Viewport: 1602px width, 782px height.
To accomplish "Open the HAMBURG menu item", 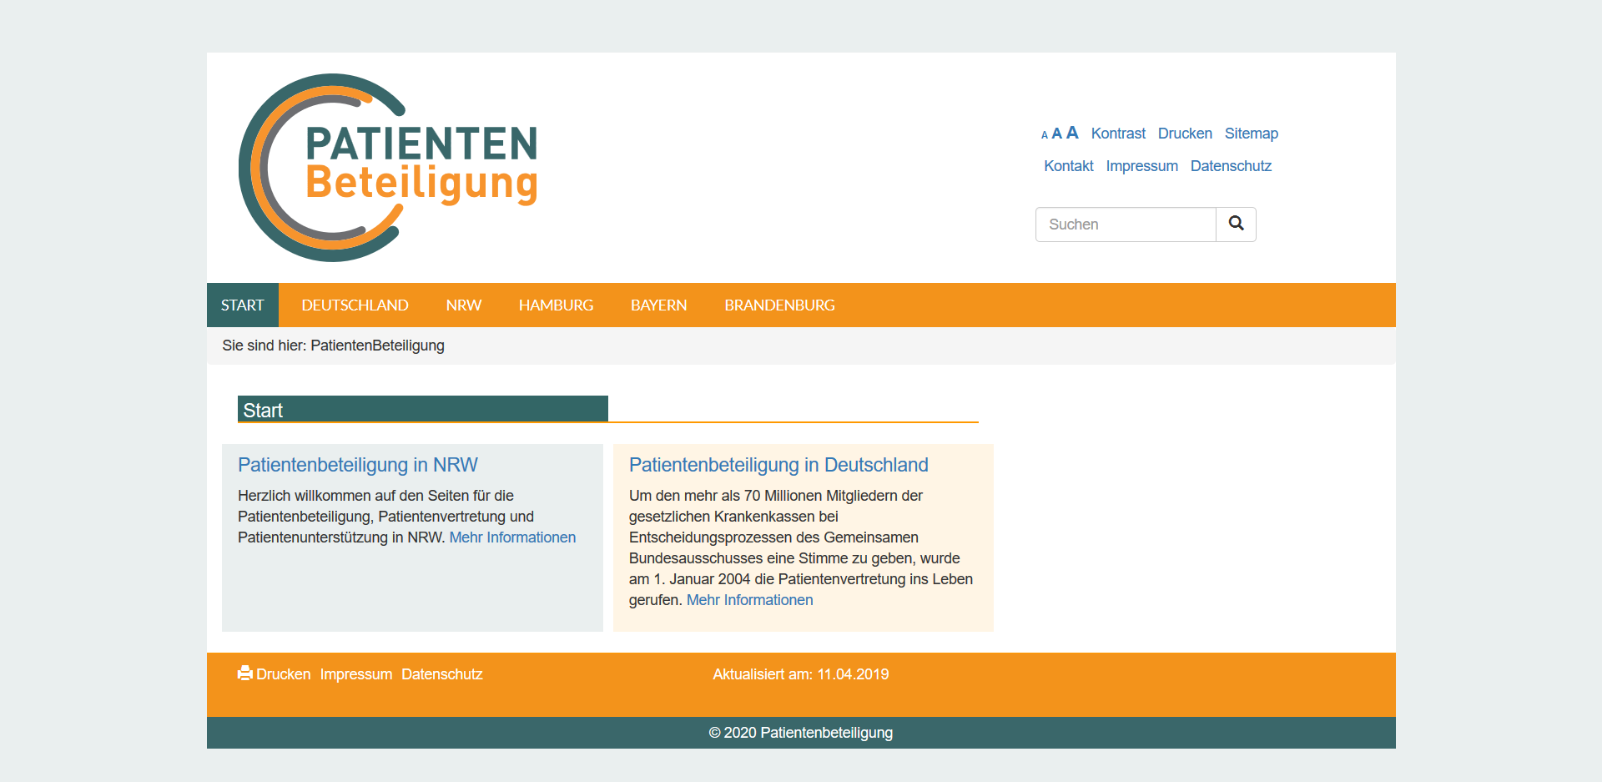I will coord(556,305).
